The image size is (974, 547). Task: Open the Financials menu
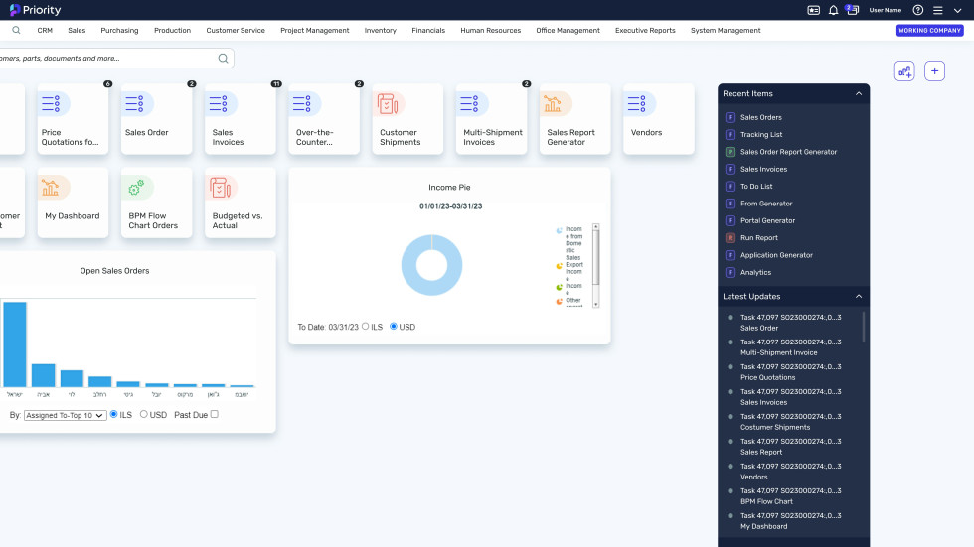click(428, 30)
